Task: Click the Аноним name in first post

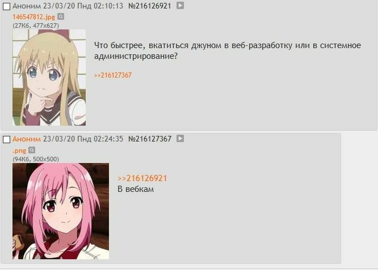Action: tap(27, 6)
